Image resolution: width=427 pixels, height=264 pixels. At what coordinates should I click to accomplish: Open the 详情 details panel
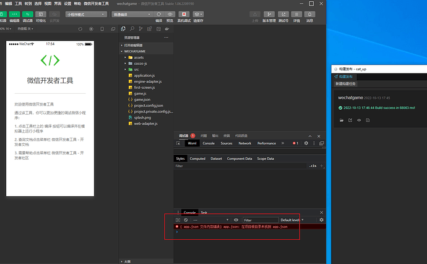click(x=296, y=14)
